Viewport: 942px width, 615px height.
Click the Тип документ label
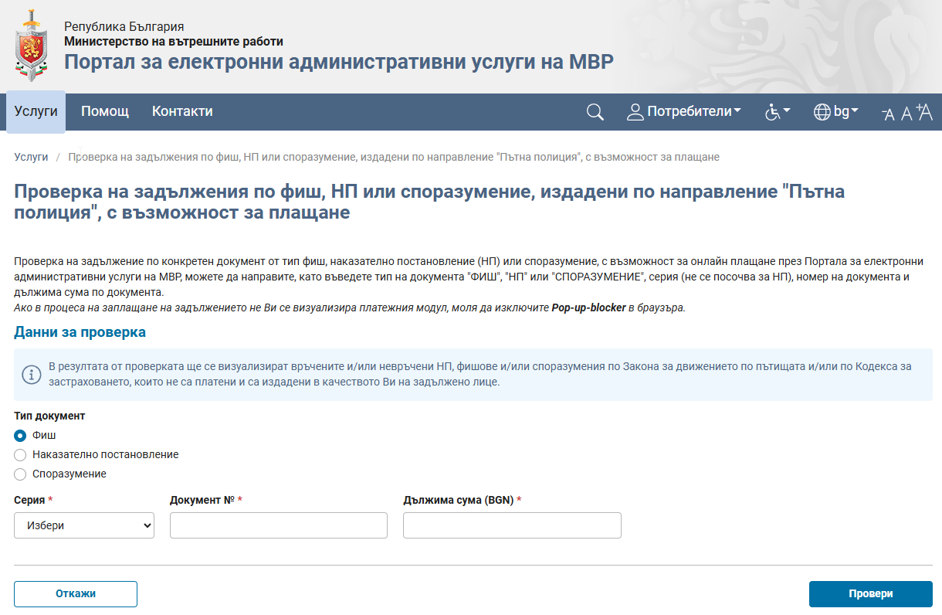[49, 416]
